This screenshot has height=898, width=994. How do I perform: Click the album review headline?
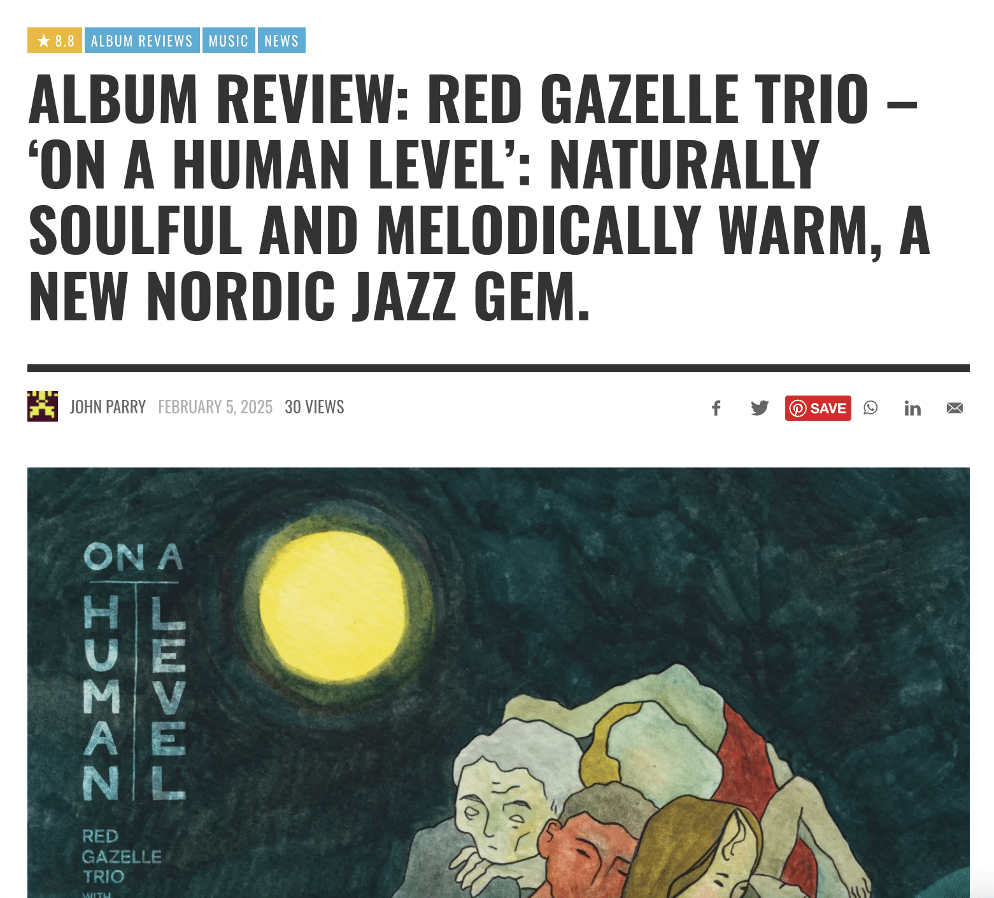479,197
